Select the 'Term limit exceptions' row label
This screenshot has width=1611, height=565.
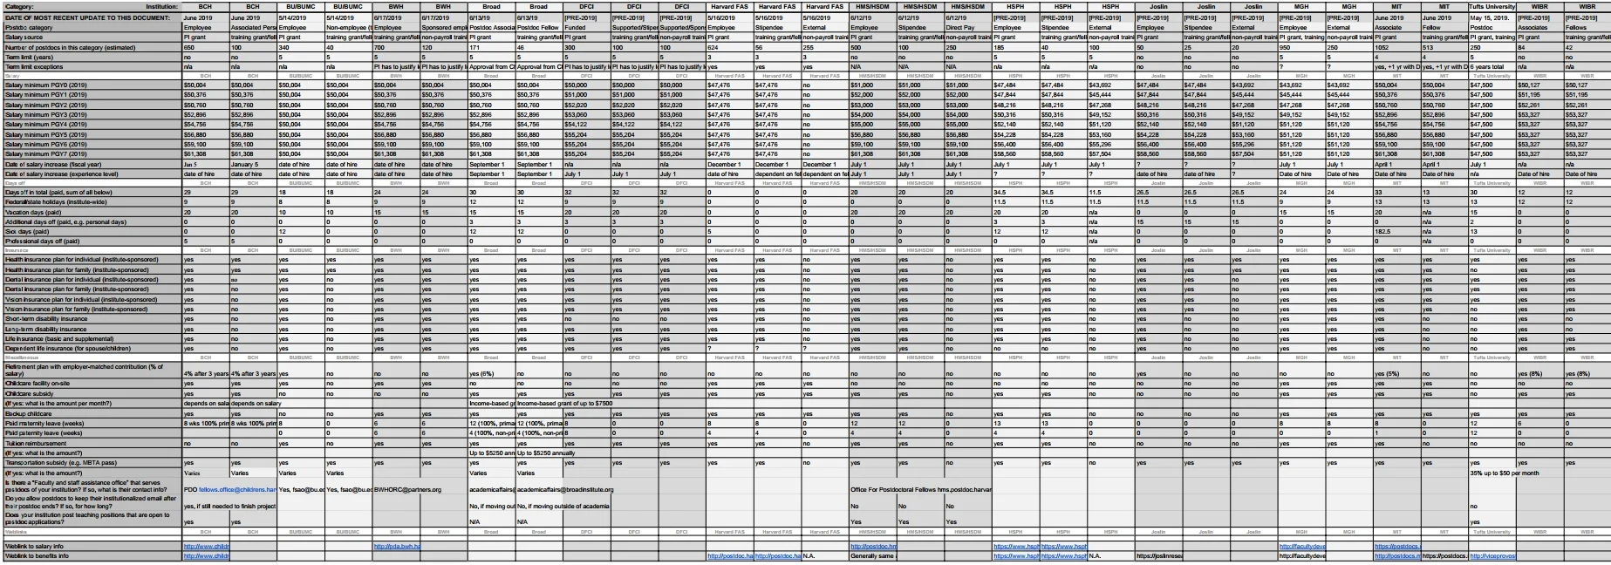tap(92, 66)
